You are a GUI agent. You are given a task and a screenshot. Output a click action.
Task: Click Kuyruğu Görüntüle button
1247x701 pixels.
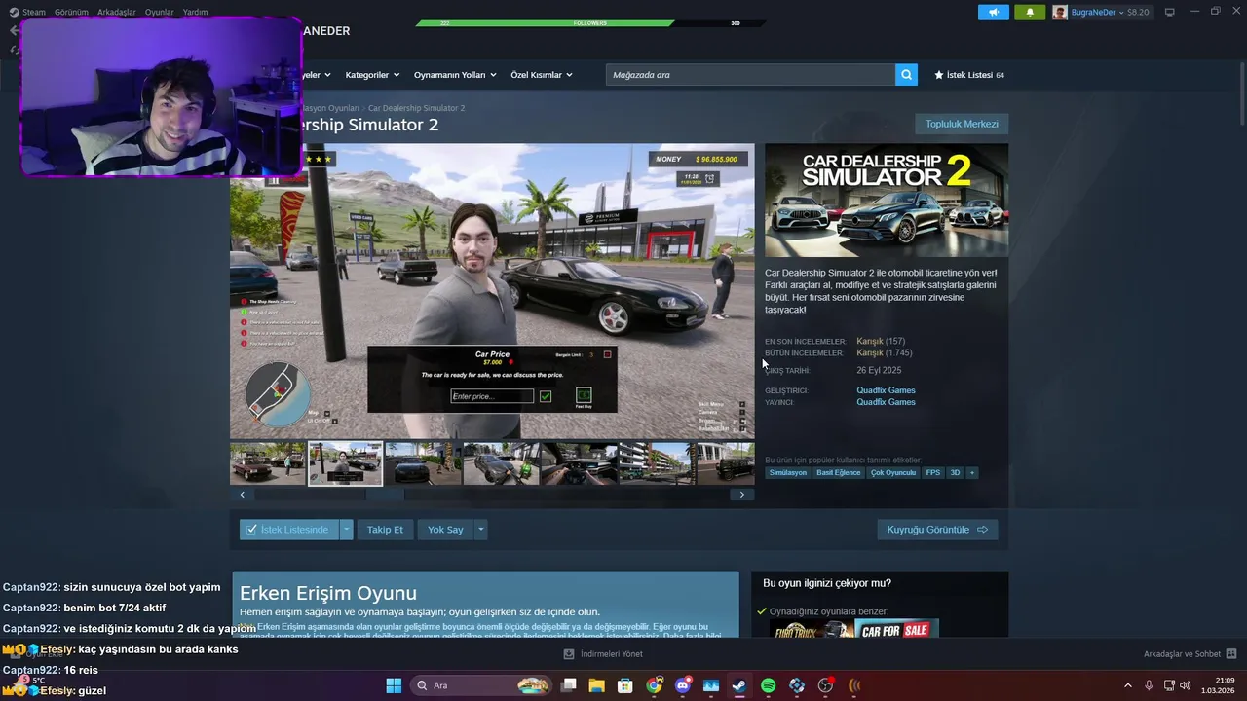937,530
